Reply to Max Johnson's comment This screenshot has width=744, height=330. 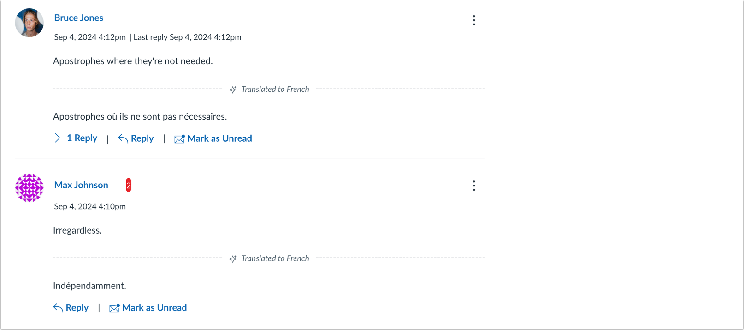pos(77,307)
